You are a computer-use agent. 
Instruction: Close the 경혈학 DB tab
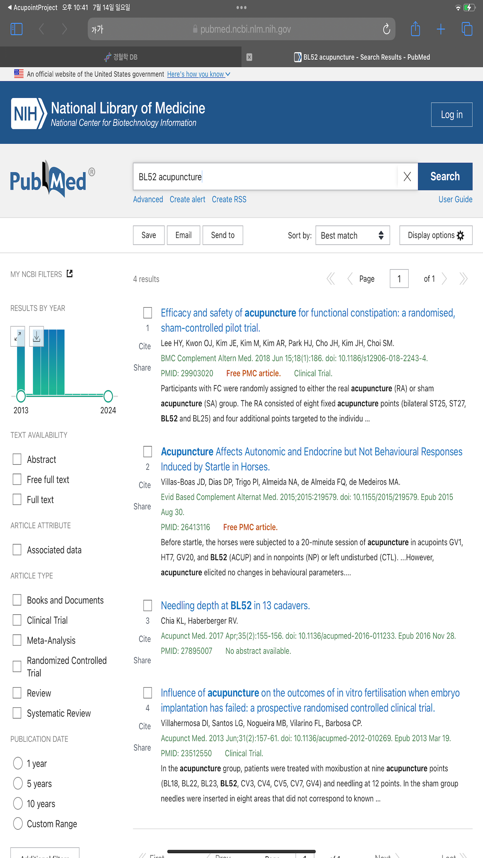pos(249,57)
